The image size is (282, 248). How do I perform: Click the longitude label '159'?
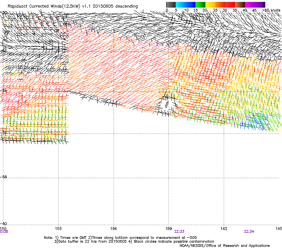point(169,229)
